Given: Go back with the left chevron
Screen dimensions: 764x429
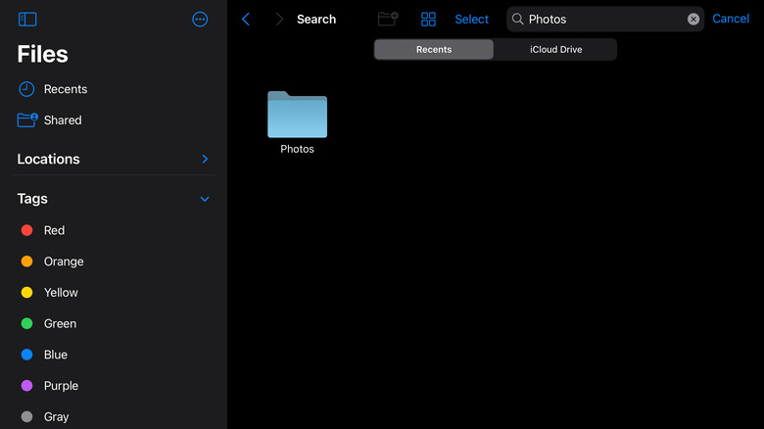Looking at the screenshot, I should [246, 19].
